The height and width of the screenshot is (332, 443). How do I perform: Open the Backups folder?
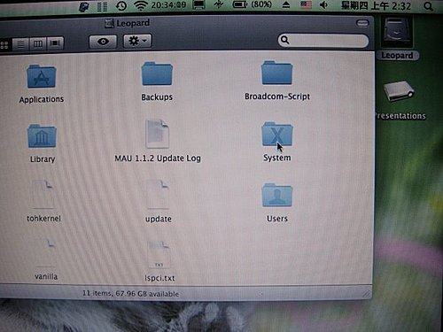point(157,73)
